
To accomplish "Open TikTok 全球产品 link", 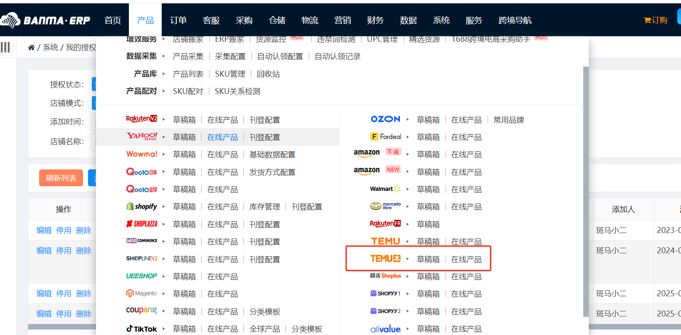I will [264, 329].
